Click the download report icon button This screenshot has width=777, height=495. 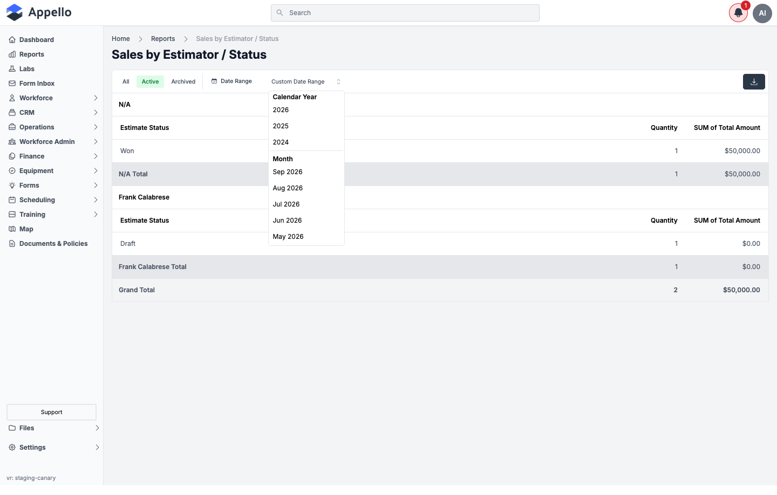[x=754, y=82]
